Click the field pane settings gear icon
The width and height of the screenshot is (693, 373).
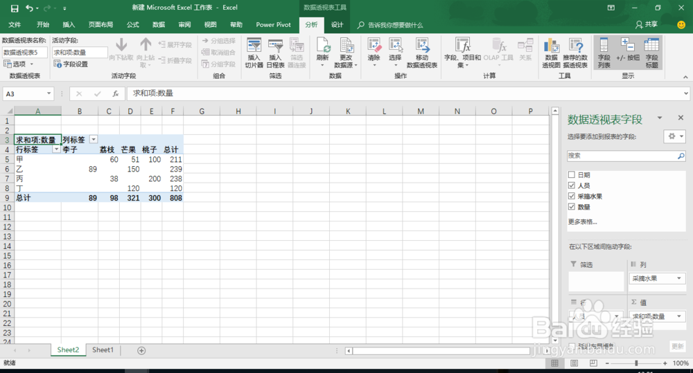pyautogui.click(x=672, y=136)
